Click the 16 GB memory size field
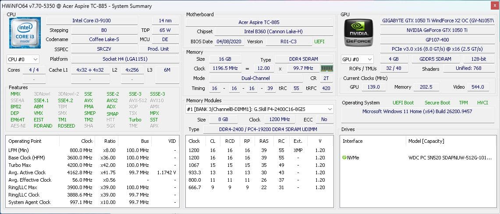The width and height of the screenshot is (500, 214). point(225,59)
